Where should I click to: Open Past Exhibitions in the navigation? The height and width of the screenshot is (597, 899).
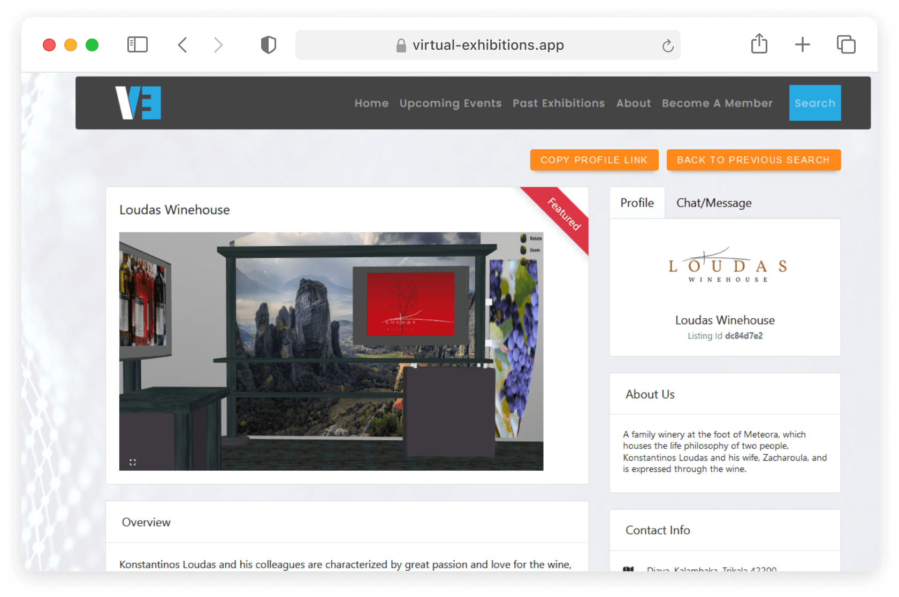pos(559,103)
